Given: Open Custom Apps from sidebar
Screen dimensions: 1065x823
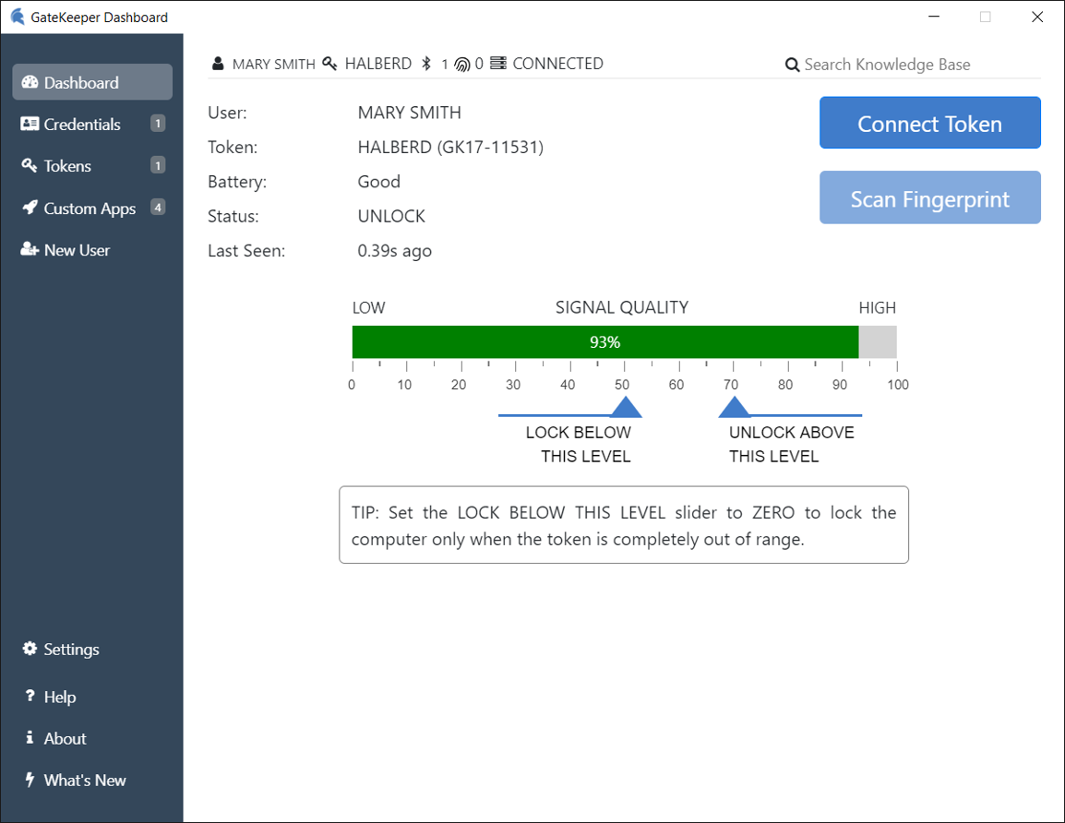Looking at the screenshot, I should [x=92, y=208].
